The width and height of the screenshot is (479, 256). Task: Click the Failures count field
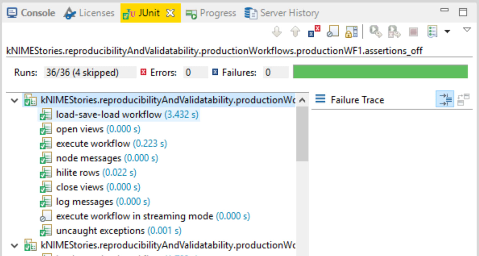pyautogui.click(x=276, y=72)
